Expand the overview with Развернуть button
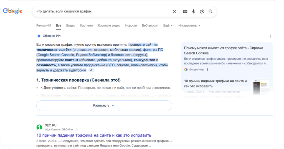The image size is (284, 149). click(x=104, y=106)
